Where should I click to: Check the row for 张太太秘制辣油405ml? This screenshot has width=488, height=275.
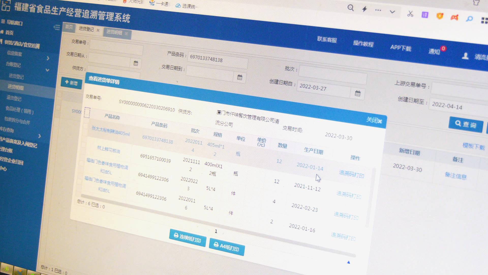coord(85,126)
